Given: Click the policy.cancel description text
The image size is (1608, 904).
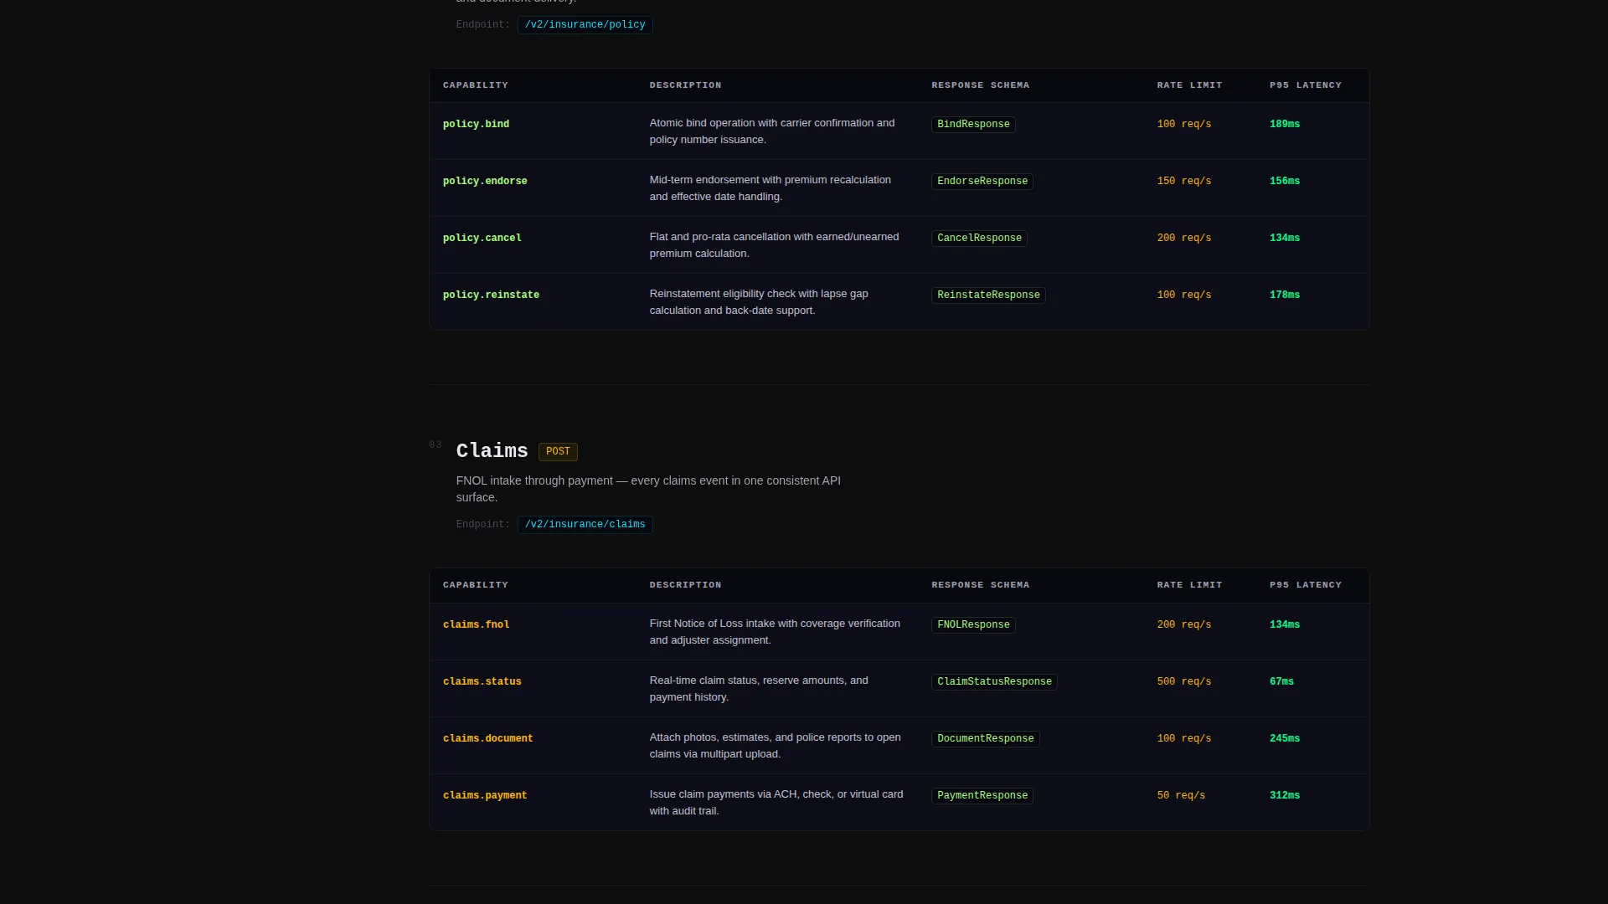Looking at the screenshot, I should pyautogui.click(x=775, y=245).
